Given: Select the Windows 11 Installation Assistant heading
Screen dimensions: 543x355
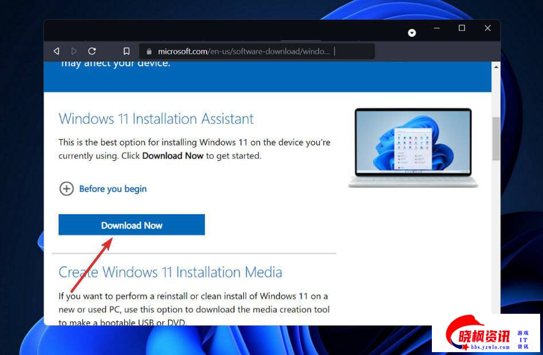Looking at the screenshot, I should click(156, 119).
